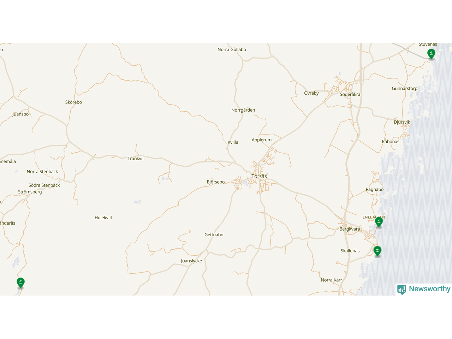Click the Juanslycke place name
Screen dimensions: 452x339
pos(191,261)
